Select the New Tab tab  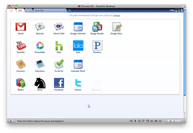[49, 11]
